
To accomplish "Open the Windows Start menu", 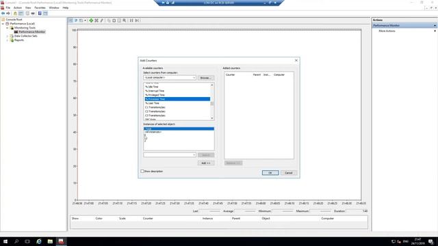I will pos(5,241).
